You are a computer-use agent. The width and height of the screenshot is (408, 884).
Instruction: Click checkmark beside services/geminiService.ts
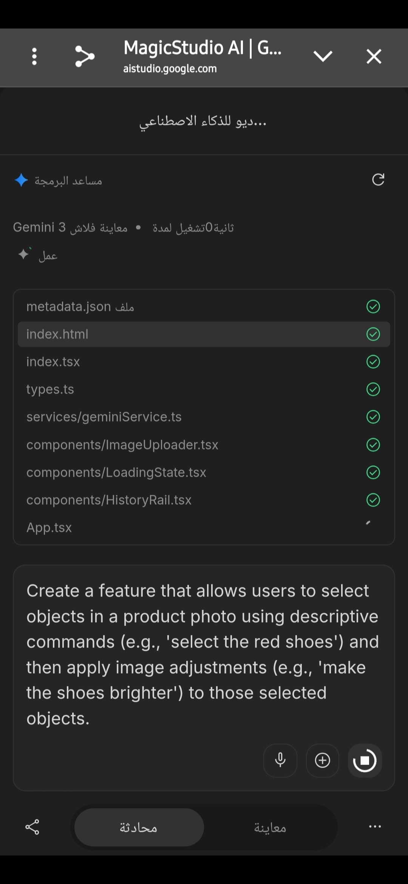pyautogui.click(x=373, y=417)
